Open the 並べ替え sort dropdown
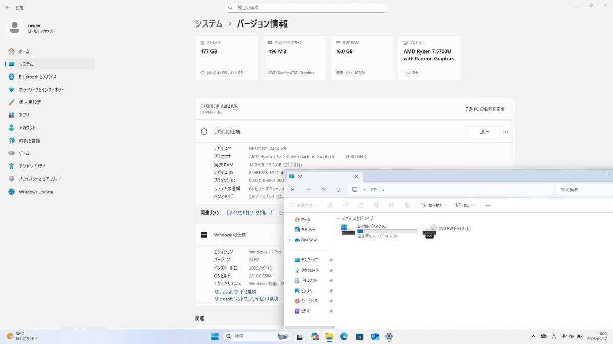The image size is (613, 344). [x=433, y=205]
